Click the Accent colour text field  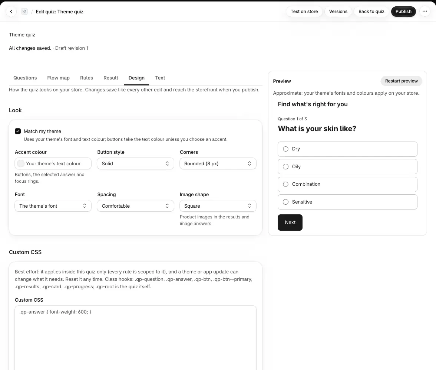pyautogui.click(x=53, y=163)
